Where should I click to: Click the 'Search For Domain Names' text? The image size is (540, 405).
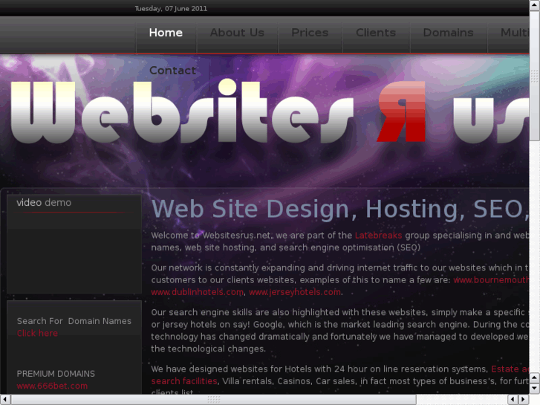pos(74,321)
